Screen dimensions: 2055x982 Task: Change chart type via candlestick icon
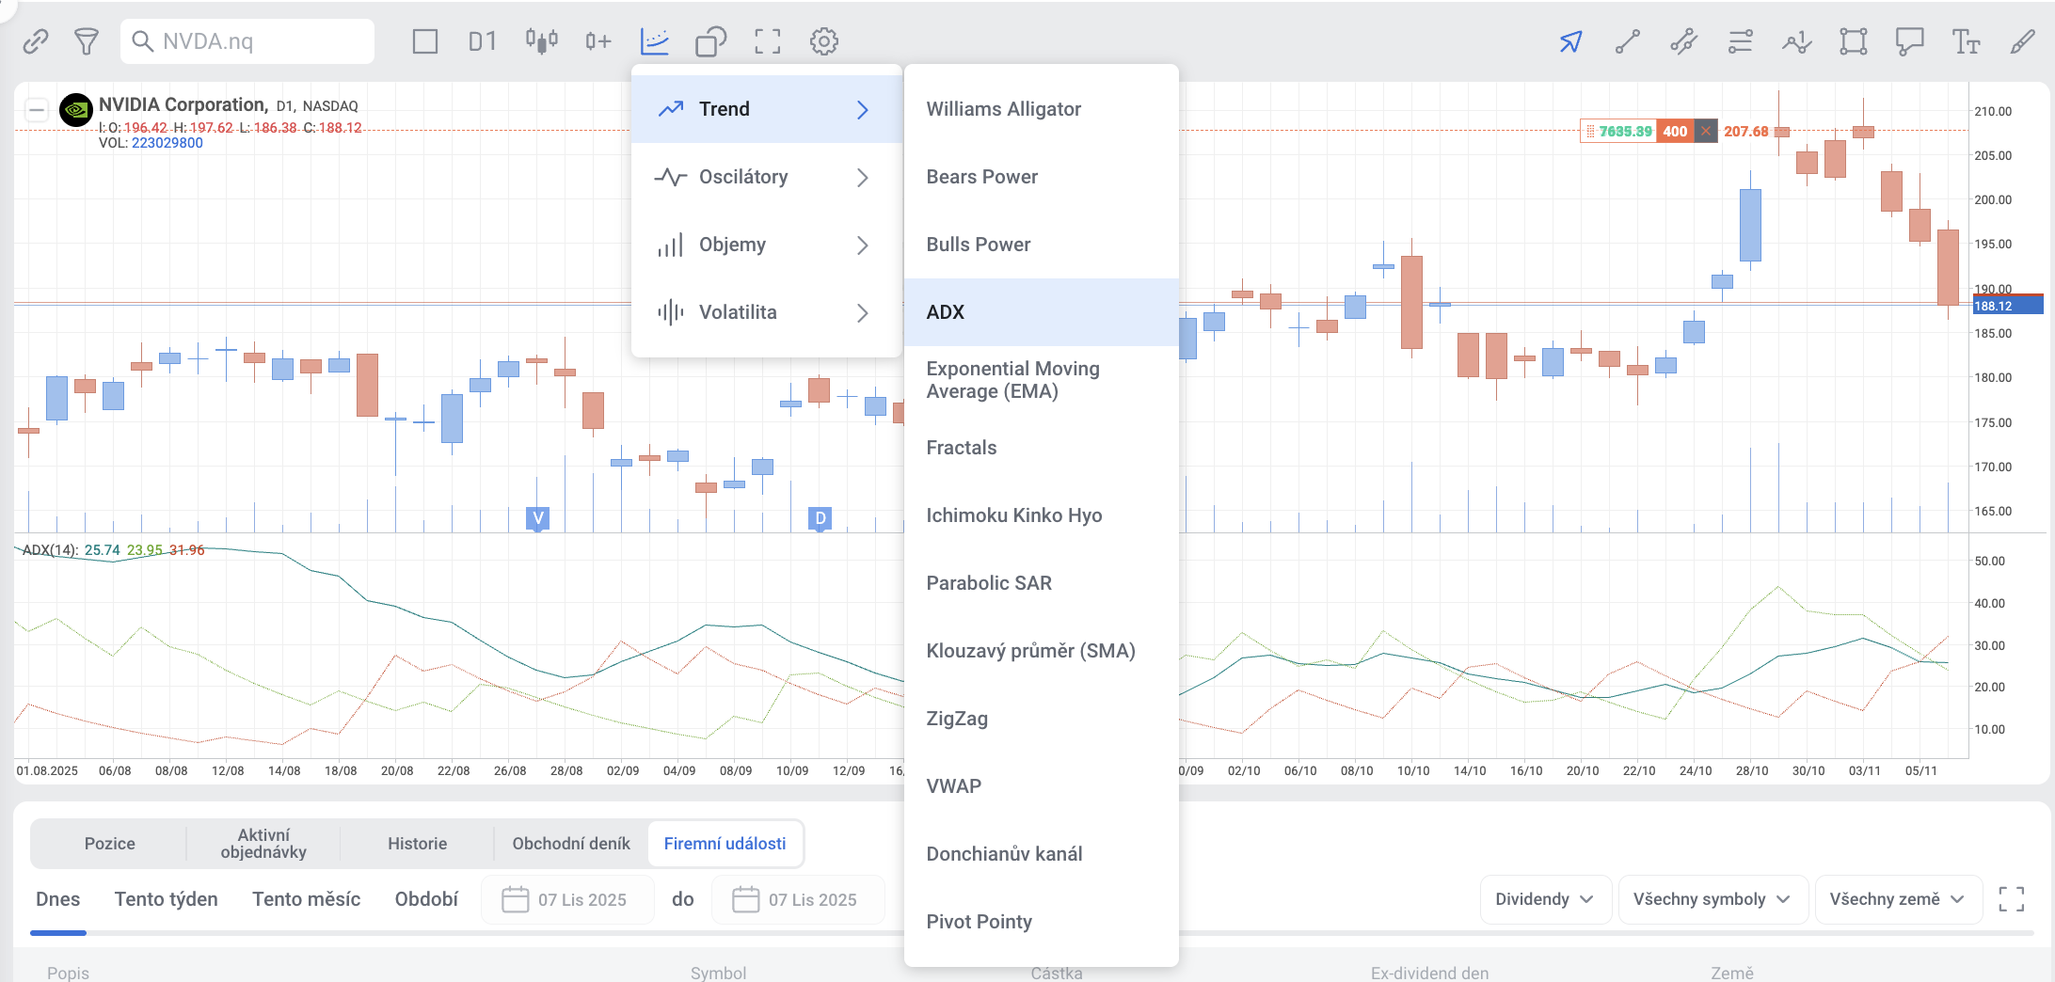[x=541, y=41]
